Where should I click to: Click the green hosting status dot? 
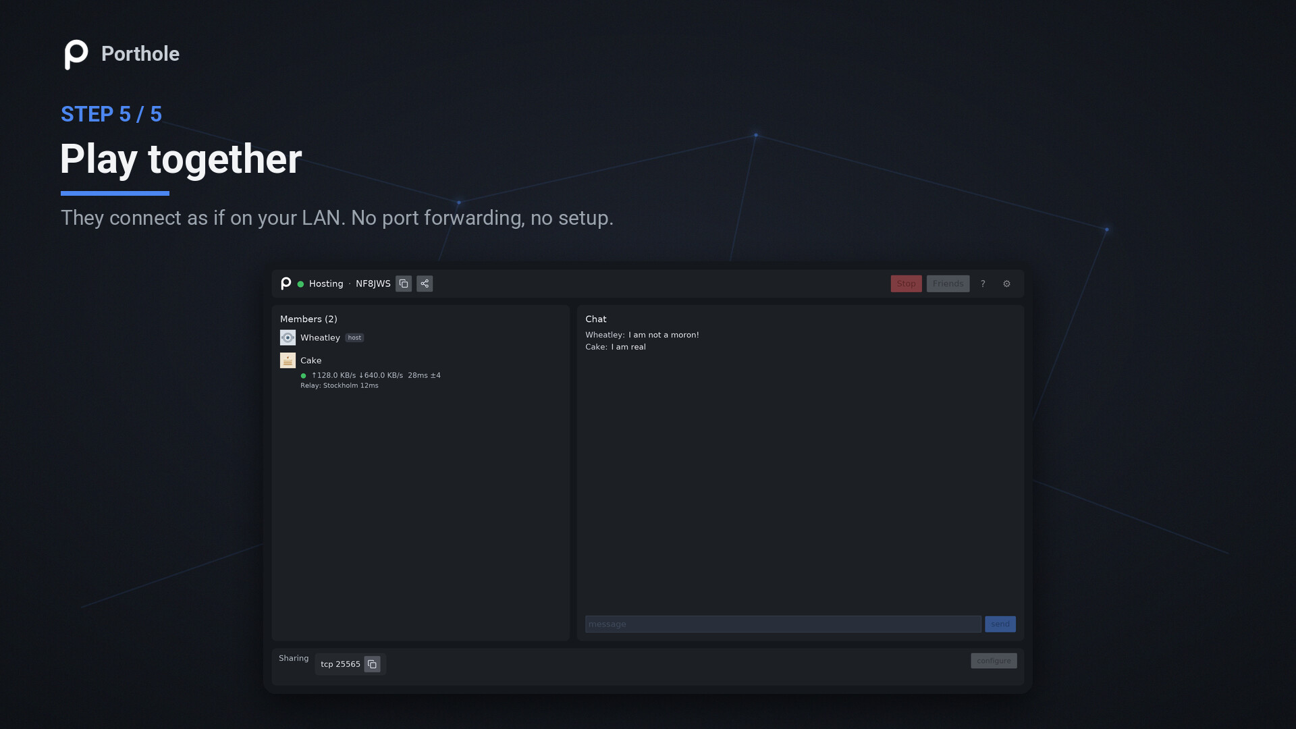(300, 284)
